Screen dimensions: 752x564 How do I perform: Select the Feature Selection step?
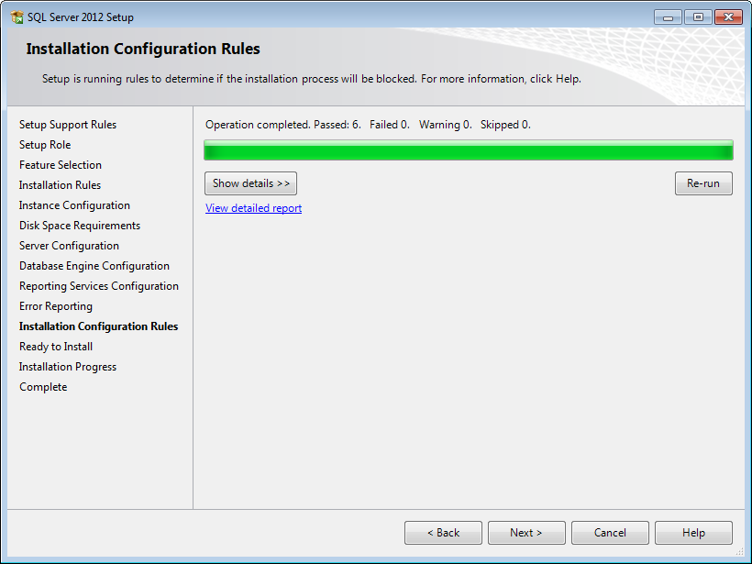pos(61,165)
